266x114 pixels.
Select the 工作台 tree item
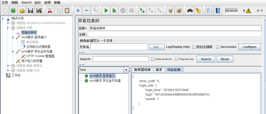point(16,75)
